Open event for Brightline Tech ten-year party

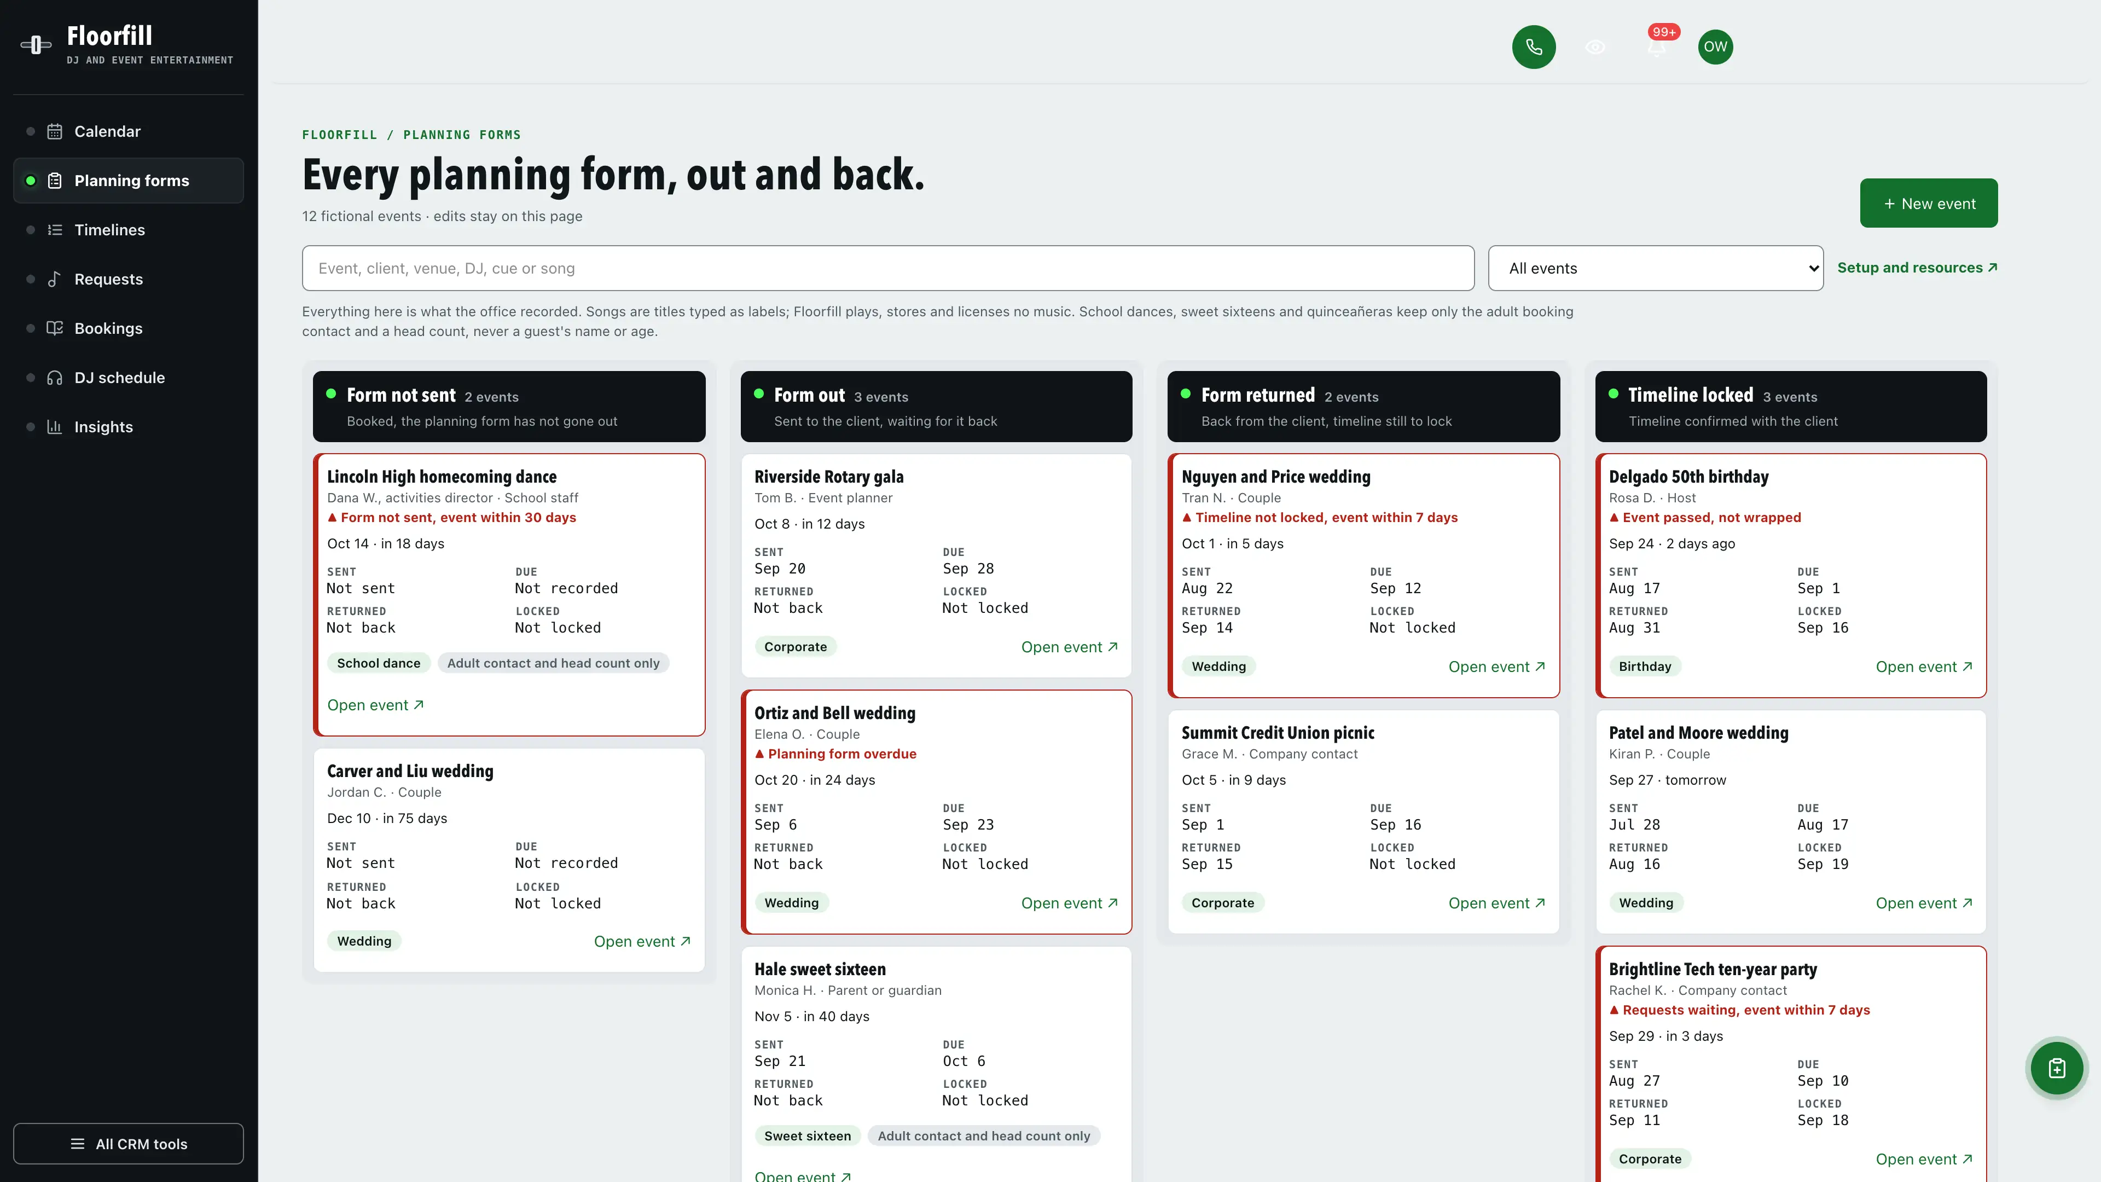1924,1159
